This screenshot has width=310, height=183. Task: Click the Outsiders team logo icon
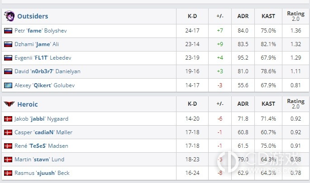tap(9, 16)
